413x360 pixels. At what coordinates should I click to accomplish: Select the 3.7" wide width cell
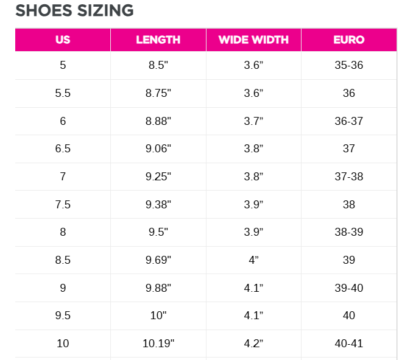253,121
